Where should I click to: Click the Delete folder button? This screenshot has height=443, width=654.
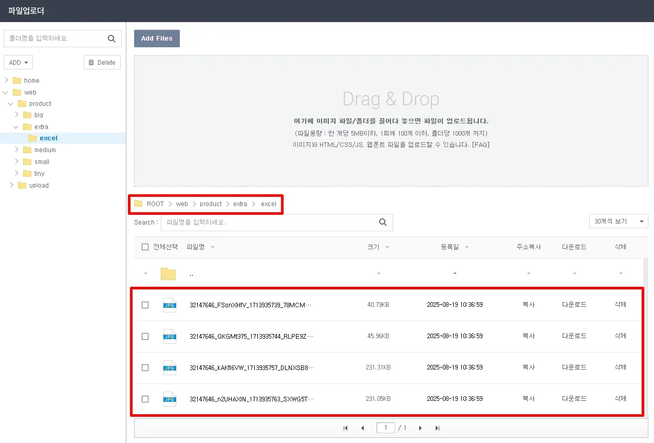(x=102, y=62)
